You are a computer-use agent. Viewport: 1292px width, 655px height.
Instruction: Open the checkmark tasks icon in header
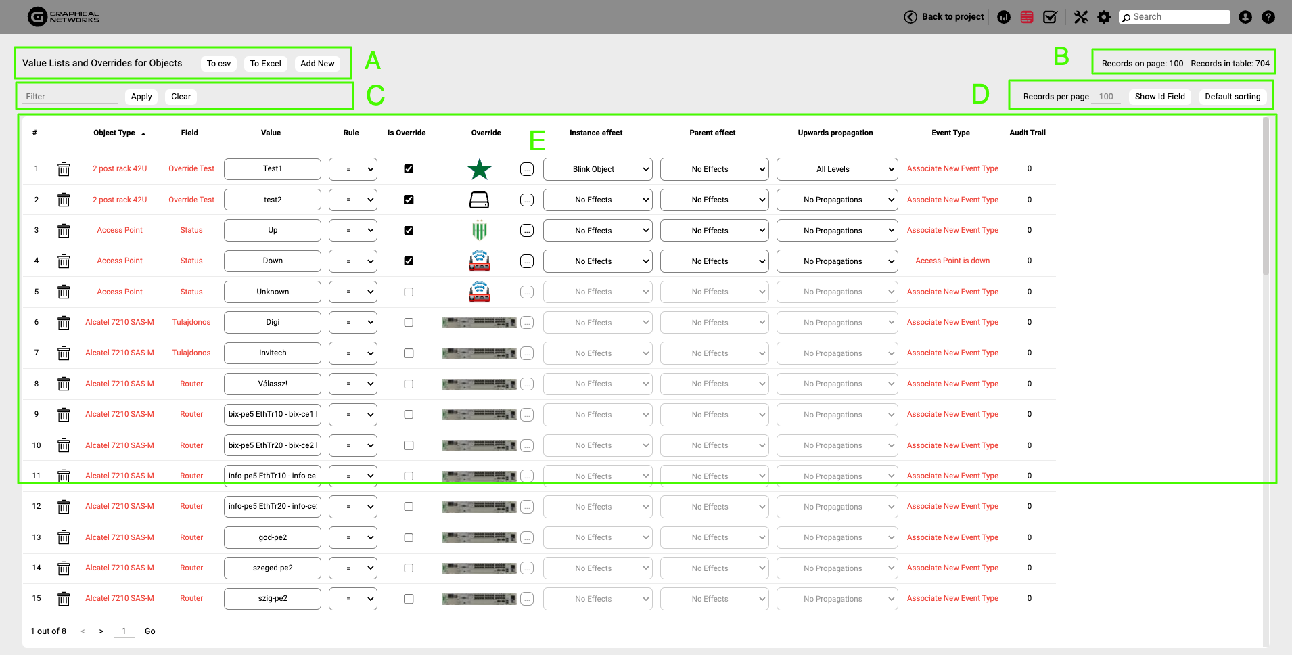[x=1050, y=17]
